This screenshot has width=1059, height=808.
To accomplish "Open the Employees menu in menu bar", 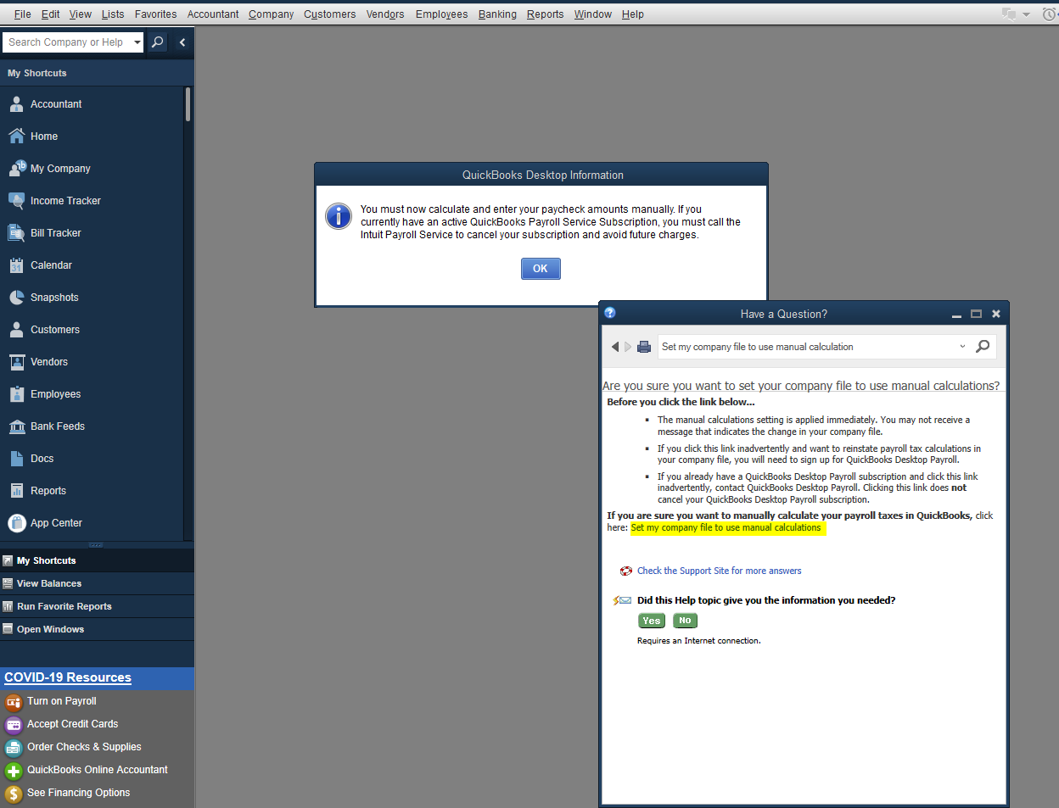I will 441,14.
